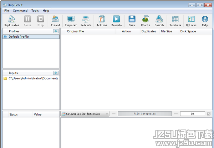
Task: Open the Search toolbar tool
Action: point(159,21)
